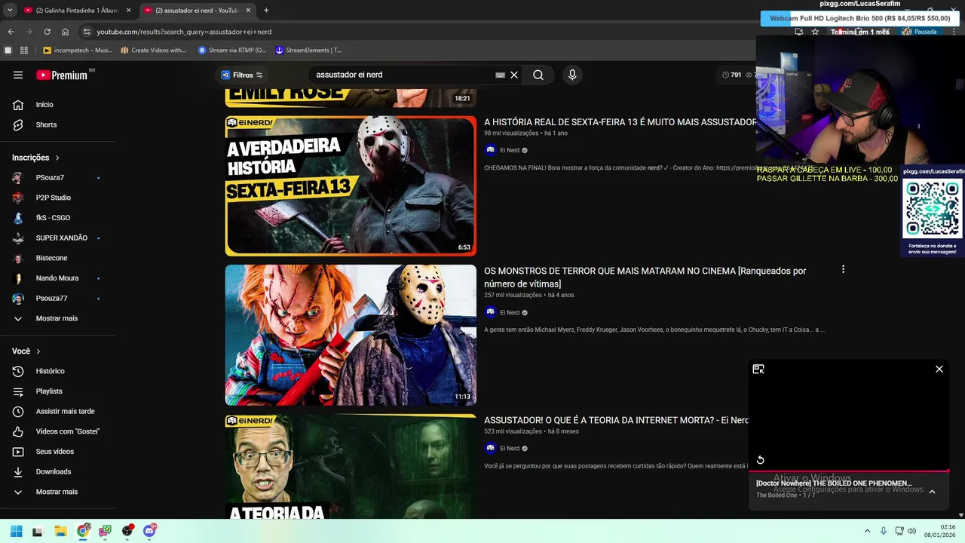
Task: Click the address bar URL
Action: pos(184,32)
